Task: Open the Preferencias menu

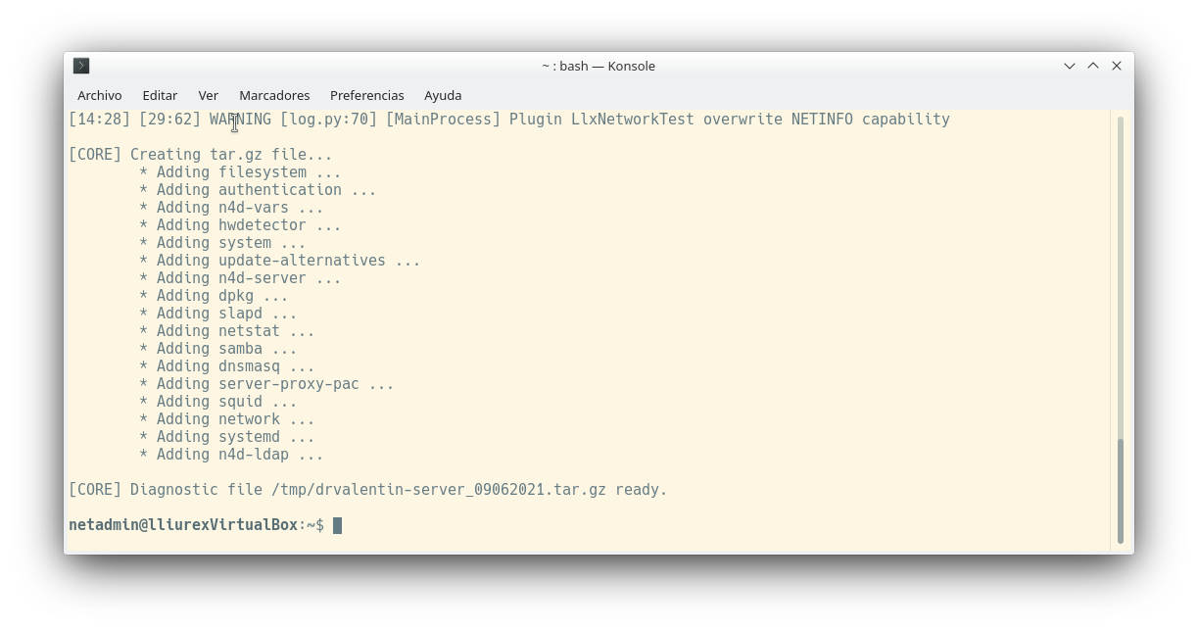Action: pyautogui.click(x=366, y=95)
